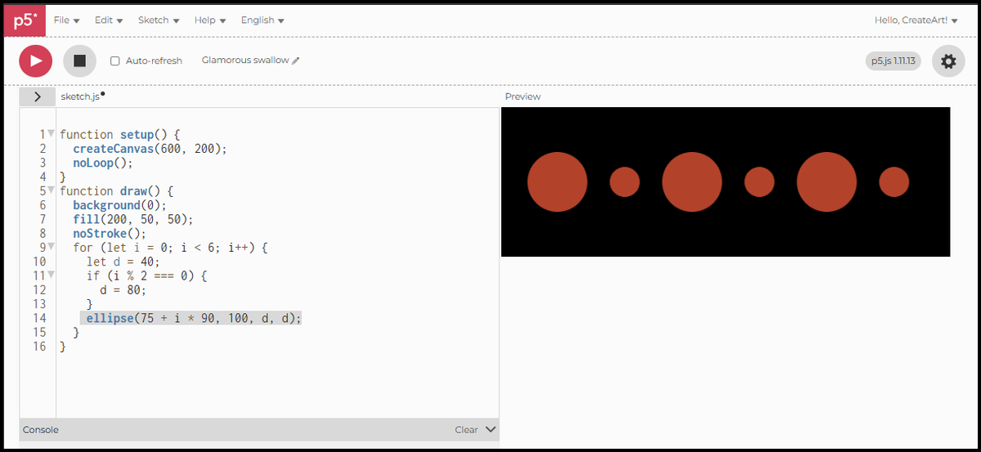Click the sketch name Glamorous swallow
Viewport: 981px width, 452px height.
(245, 60)
